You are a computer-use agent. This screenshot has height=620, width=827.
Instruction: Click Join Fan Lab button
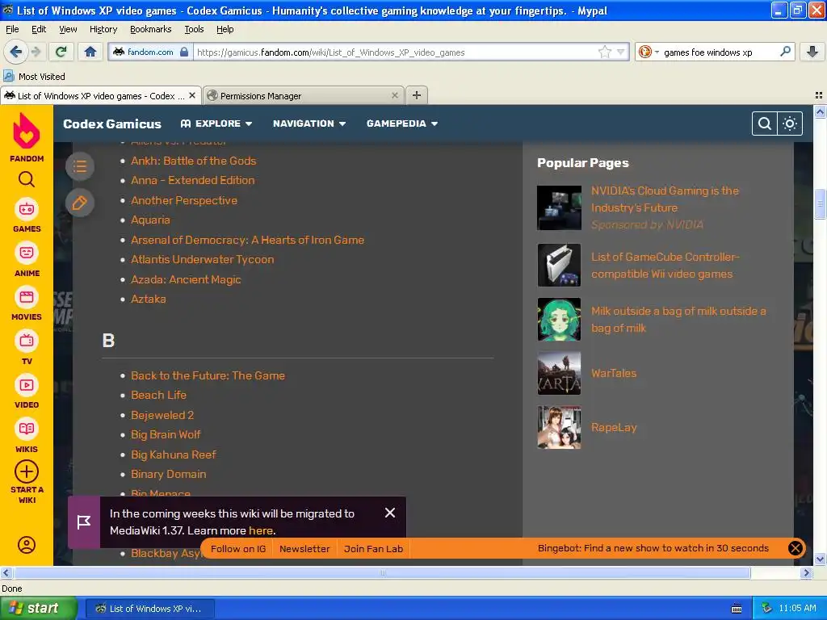373,548
